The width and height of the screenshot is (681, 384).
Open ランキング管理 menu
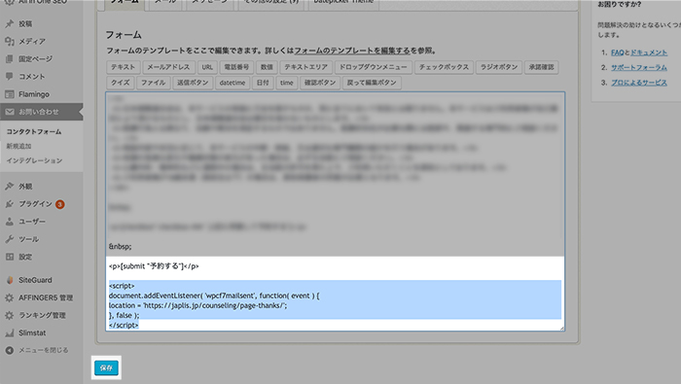[x=41, y=315]
